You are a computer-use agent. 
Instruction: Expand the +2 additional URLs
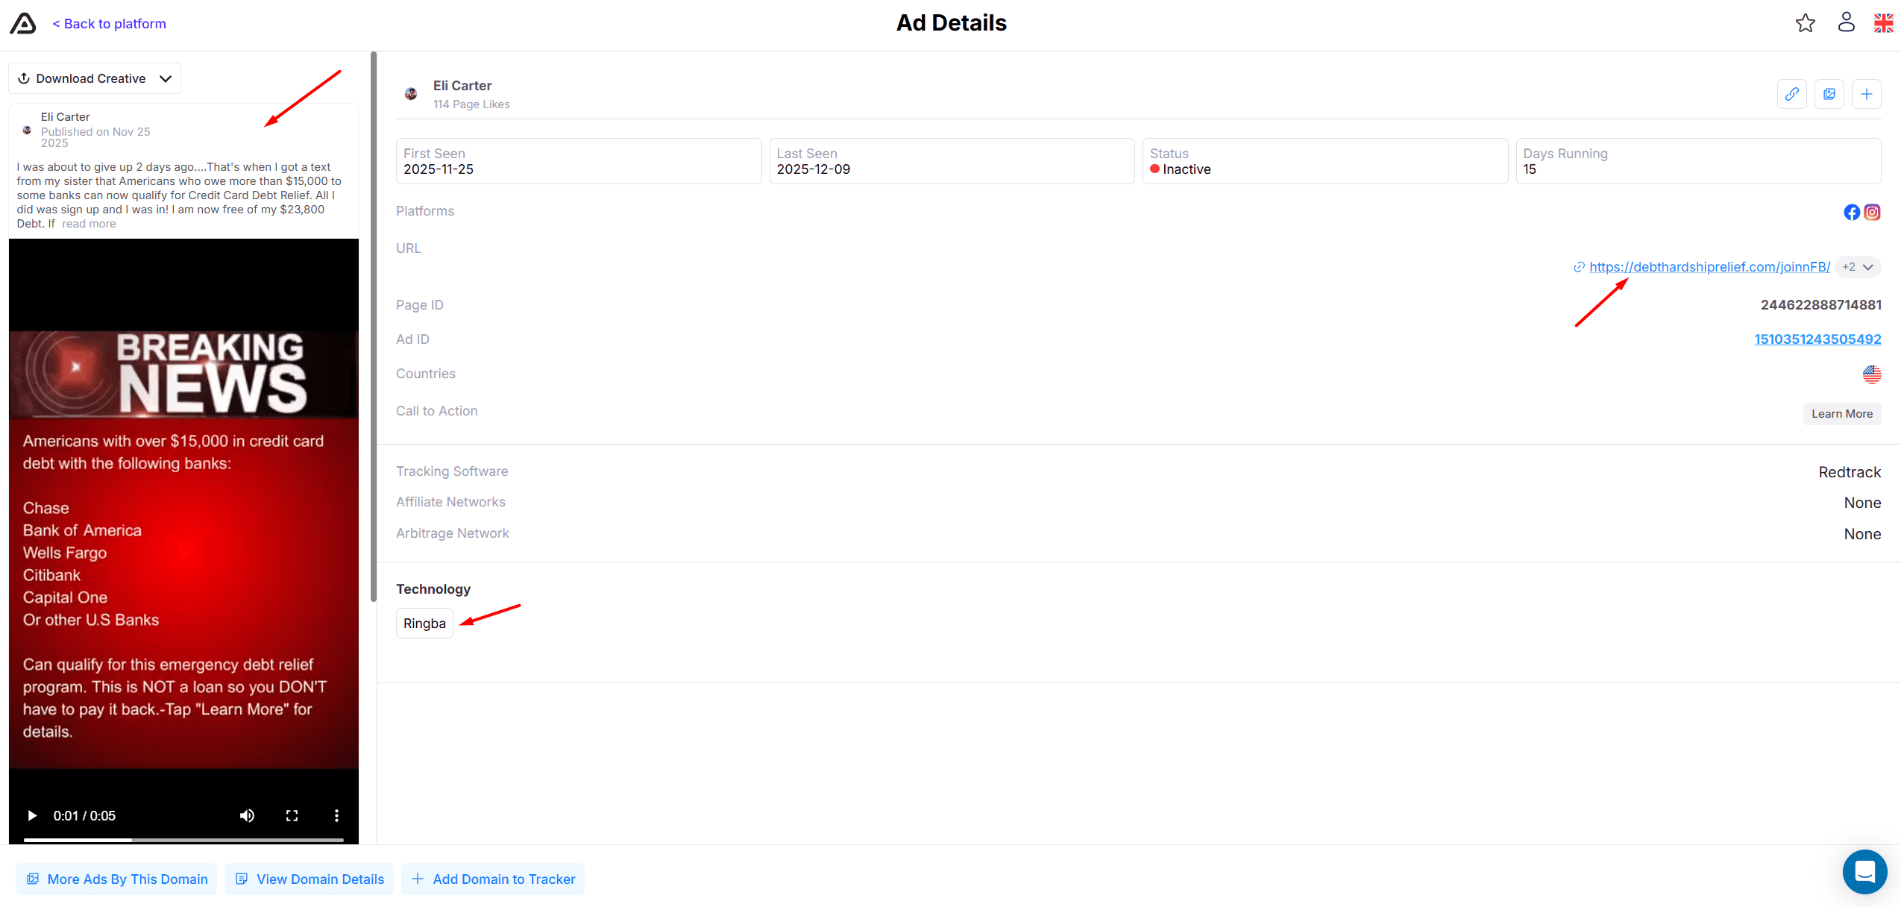[1858, 267]
